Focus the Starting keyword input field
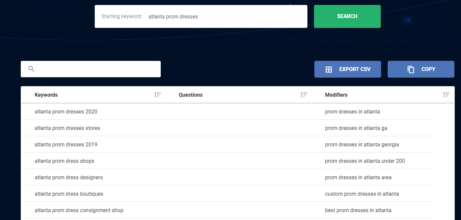Screen dimensions: 461x220 pyautogui.click(x=201, y=16)
